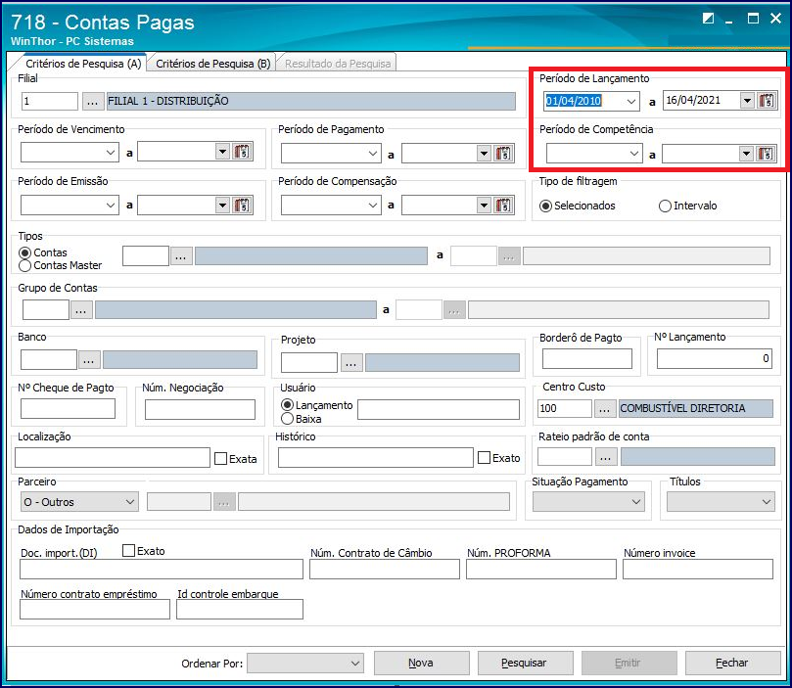Click the Histórico text field
This screenshot has height=688, width=792.
tap(375, 457)
